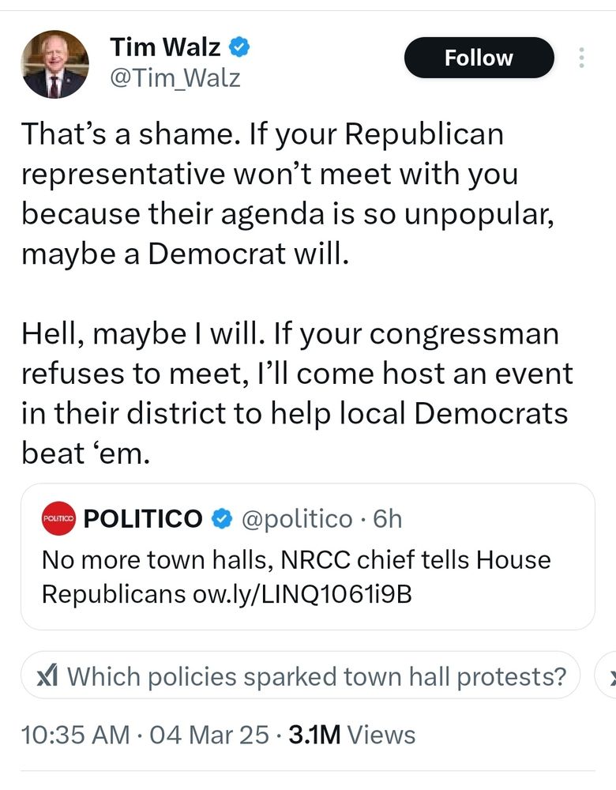616x790 pixels.
Task: View the 3.1M Views count
Action: (351, 735)
